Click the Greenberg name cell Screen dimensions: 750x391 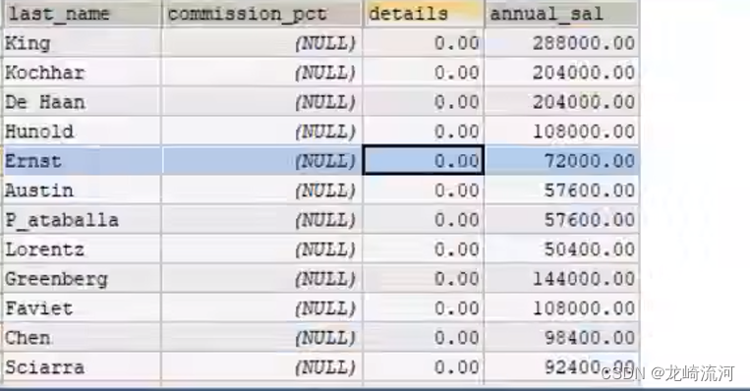click(82, 279)
